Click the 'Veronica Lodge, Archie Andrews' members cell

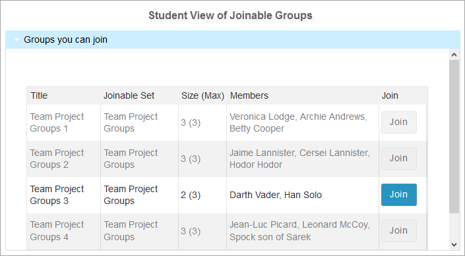[303, 122]
